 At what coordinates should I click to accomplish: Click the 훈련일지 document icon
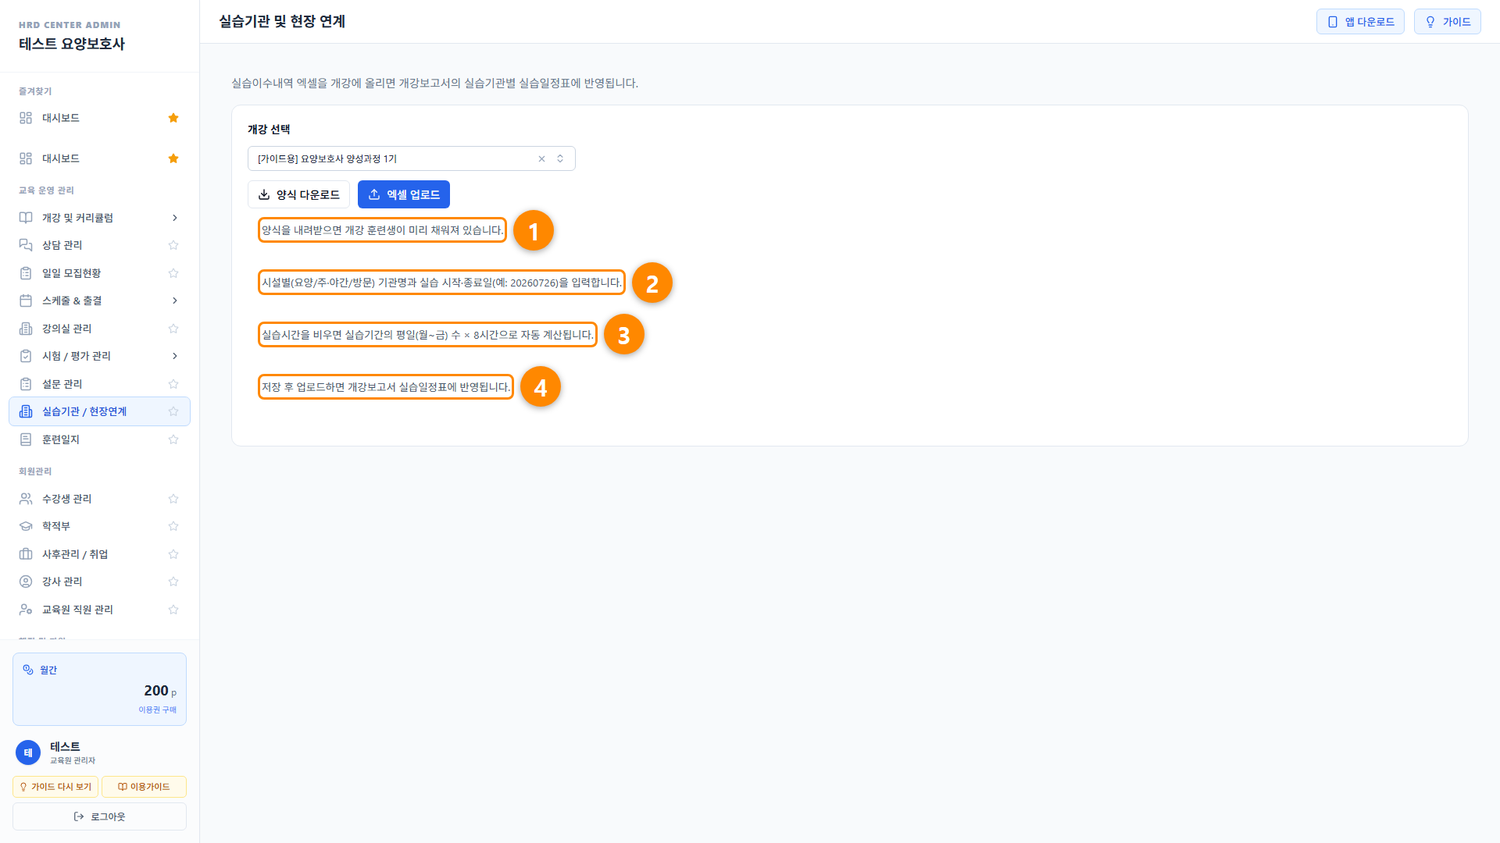coord(26,439)
